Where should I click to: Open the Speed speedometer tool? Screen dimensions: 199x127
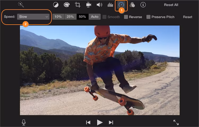[121, 5]
